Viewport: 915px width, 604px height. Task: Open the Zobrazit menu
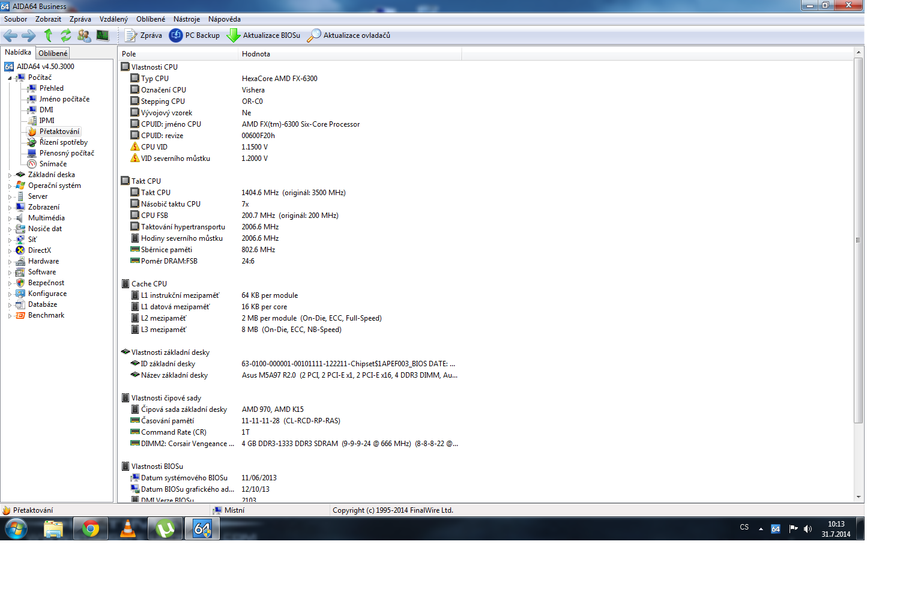click(x=48, y=19)
